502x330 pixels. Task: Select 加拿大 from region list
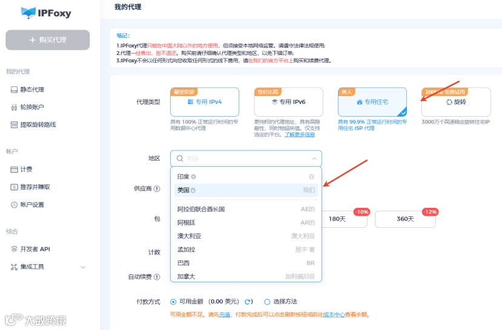click(x=246, y=276)
